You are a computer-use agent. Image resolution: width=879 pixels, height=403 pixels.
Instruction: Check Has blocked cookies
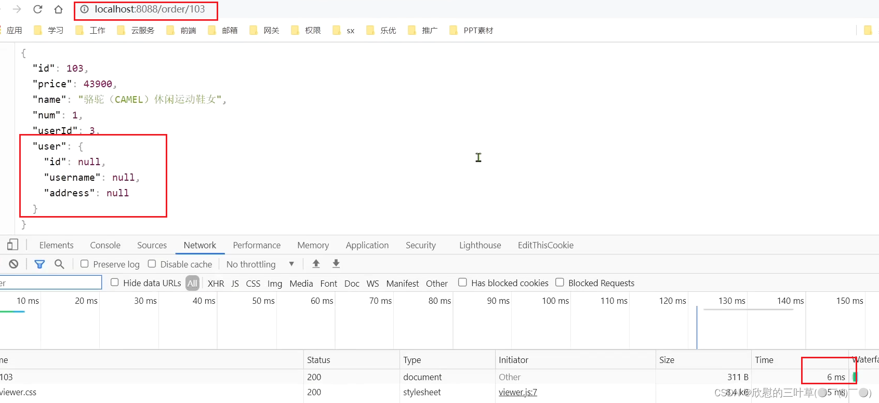(x=462, y=282)
